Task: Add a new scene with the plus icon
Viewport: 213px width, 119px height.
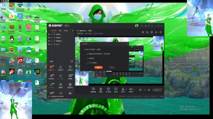Action: [73, 31]
